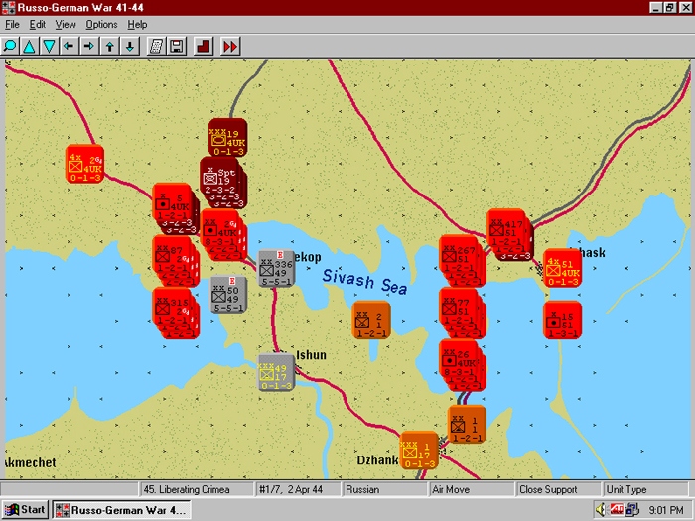Viewport: 695px width, 521px height.
Task: Click the Dzhank town label
Action: 377,460
